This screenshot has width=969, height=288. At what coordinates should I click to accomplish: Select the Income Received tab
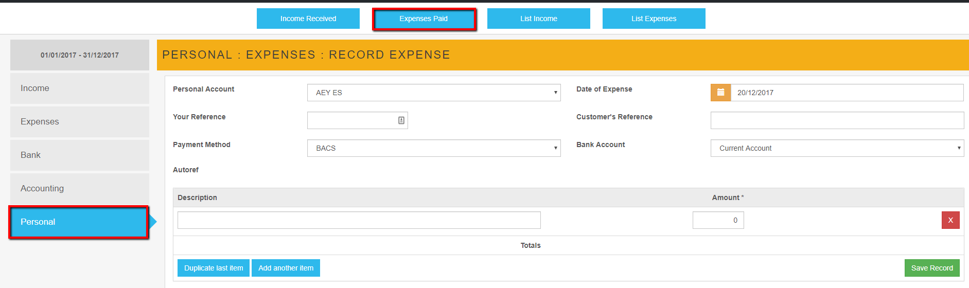(x=308, y=19)
